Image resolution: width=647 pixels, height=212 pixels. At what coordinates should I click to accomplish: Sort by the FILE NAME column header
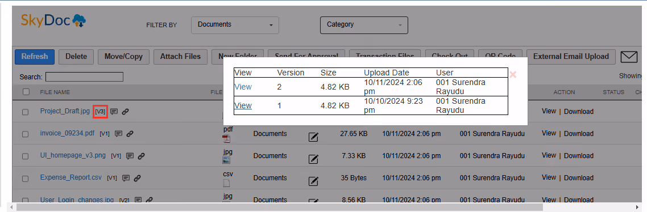click(x=55, y=92)
